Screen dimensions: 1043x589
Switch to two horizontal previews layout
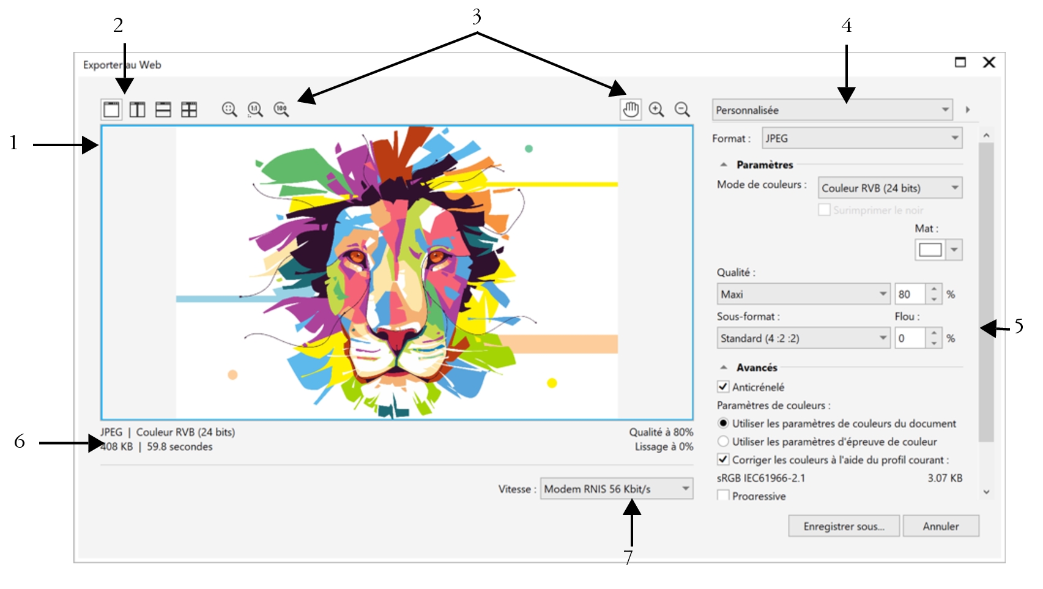[x=163, y=109]
